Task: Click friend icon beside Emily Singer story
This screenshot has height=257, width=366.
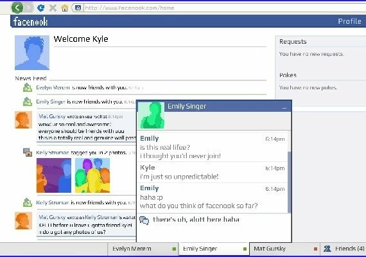Action: click(x=28, y=102)
